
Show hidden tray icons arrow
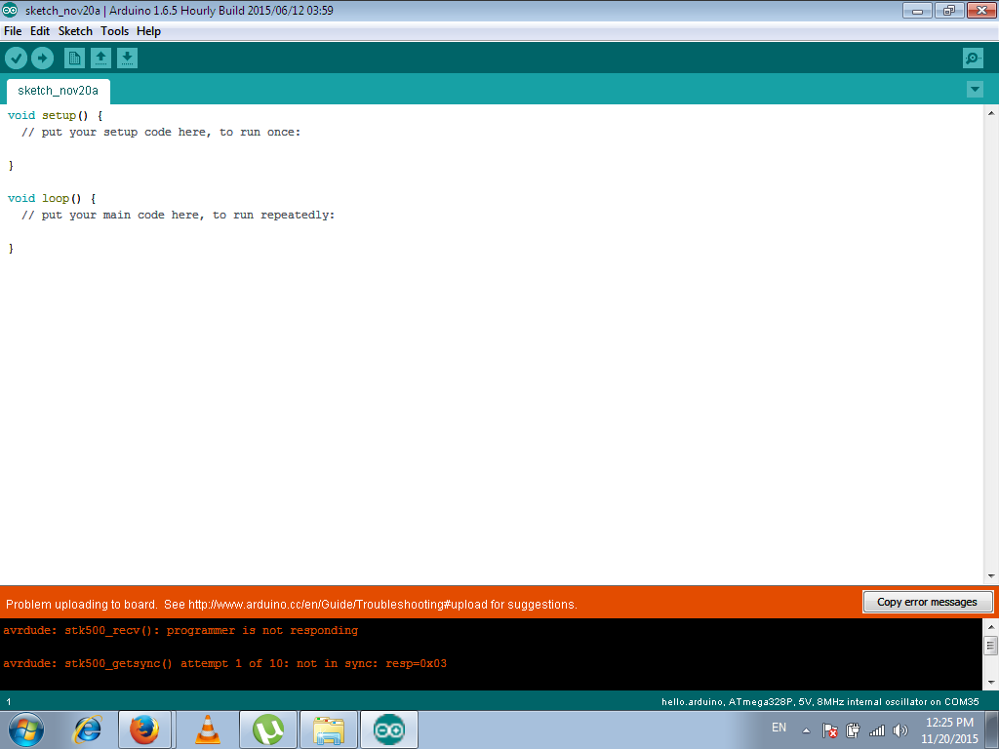coord(806,730)
